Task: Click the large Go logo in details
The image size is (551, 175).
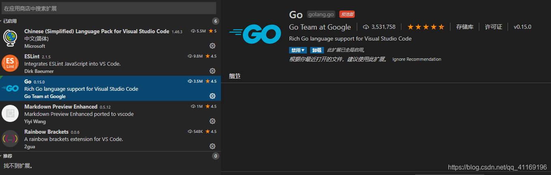Action: (x=255, y=34)
